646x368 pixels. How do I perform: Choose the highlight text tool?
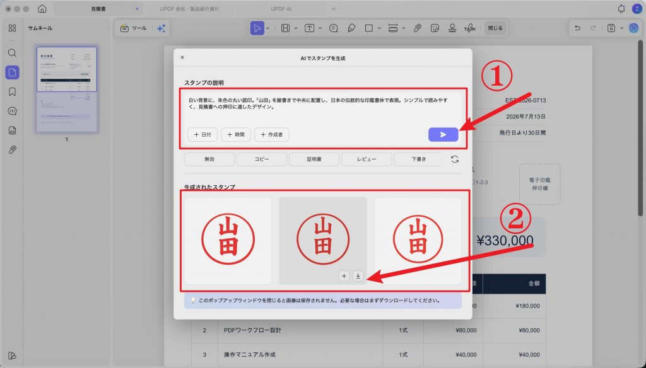(x=285, y=28)
